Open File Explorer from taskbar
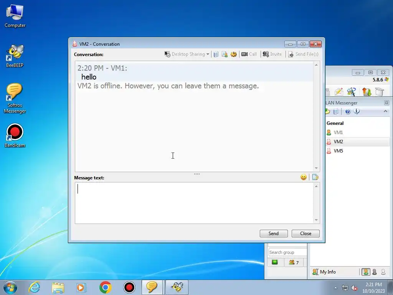The height and width of the screenshot is (295, 393). pyautogui.click(x=58, y=287)
